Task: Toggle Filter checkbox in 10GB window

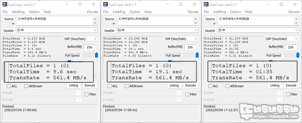Action: click(187, 94)
